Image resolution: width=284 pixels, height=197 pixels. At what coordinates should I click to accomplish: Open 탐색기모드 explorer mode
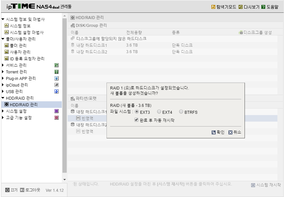(224, 7)
